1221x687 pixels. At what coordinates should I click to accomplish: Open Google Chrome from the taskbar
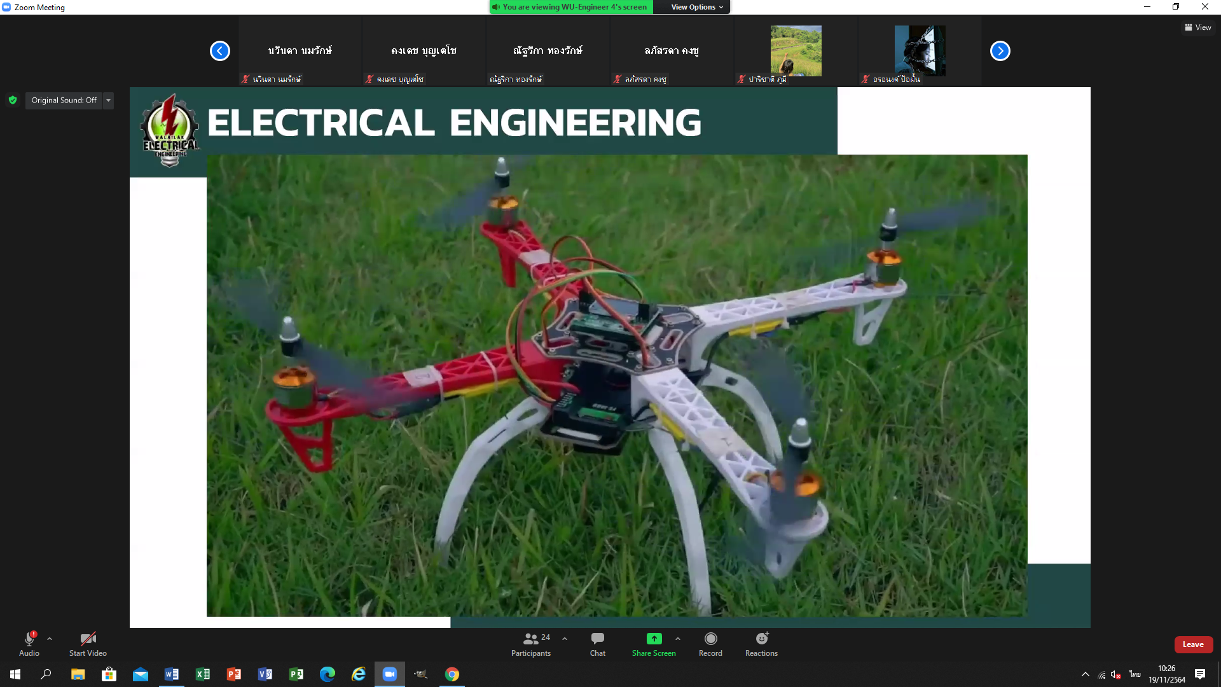tap(452, 674)
